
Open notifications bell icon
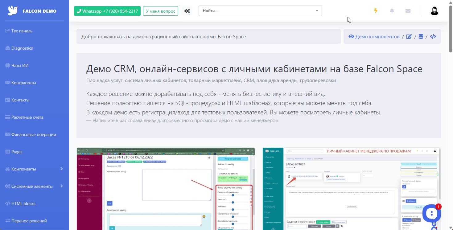[392, 11]
